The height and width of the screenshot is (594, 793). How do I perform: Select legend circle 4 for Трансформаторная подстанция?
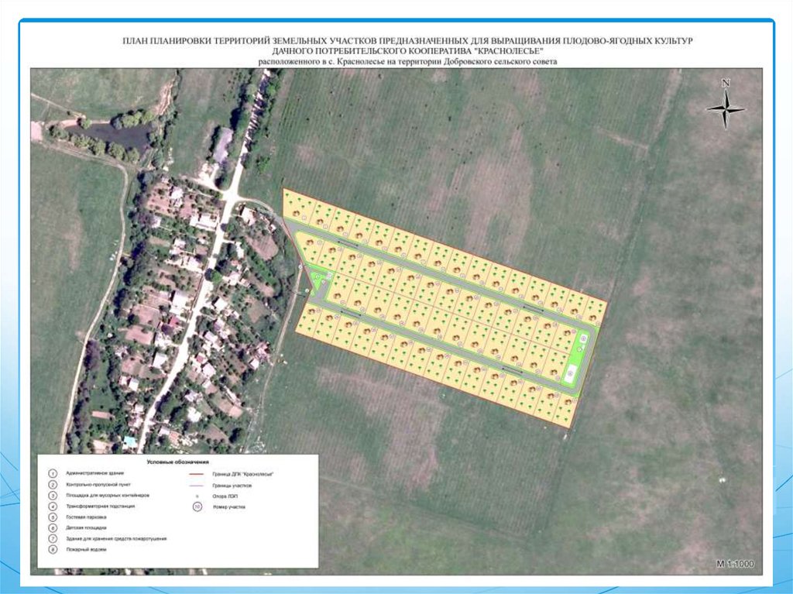[x=53, y=505]
